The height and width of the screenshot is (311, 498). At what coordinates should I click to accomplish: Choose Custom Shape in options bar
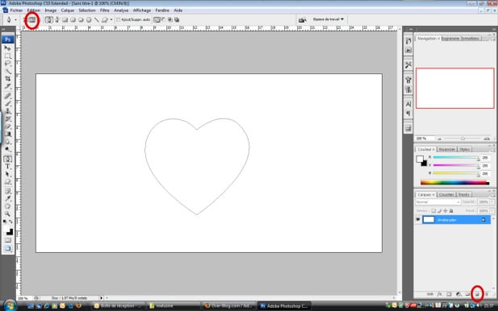(x=104, y=19)
